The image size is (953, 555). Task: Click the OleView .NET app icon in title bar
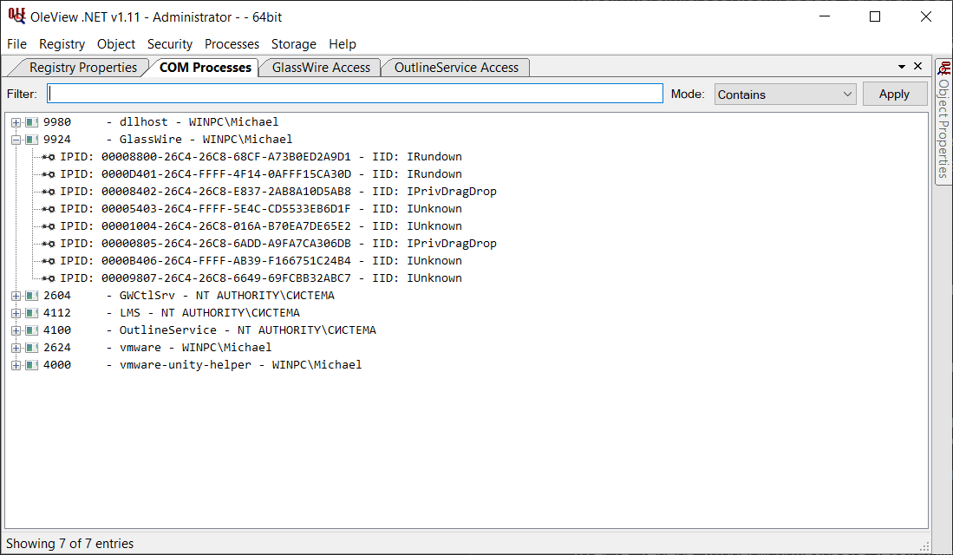pos(16,16)
